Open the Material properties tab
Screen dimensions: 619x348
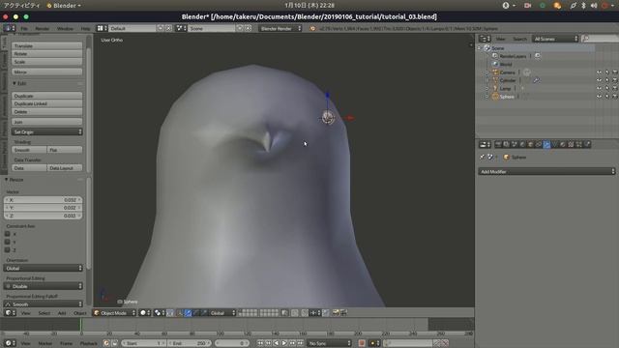point(563,144)
